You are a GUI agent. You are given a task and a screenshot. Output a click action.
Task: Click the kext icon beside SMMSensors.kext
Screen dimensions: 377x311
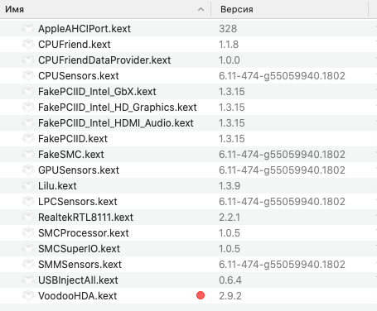[x=28, y=264]
